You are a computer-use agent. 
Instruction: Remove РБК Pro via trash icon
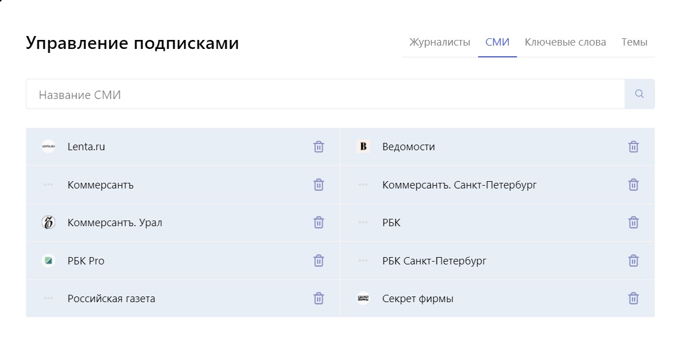tap(319, 260)
